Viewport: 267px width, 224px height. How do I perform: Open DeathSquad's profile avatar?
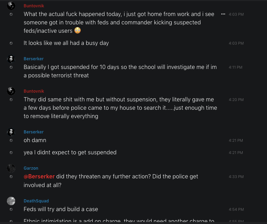11,201
